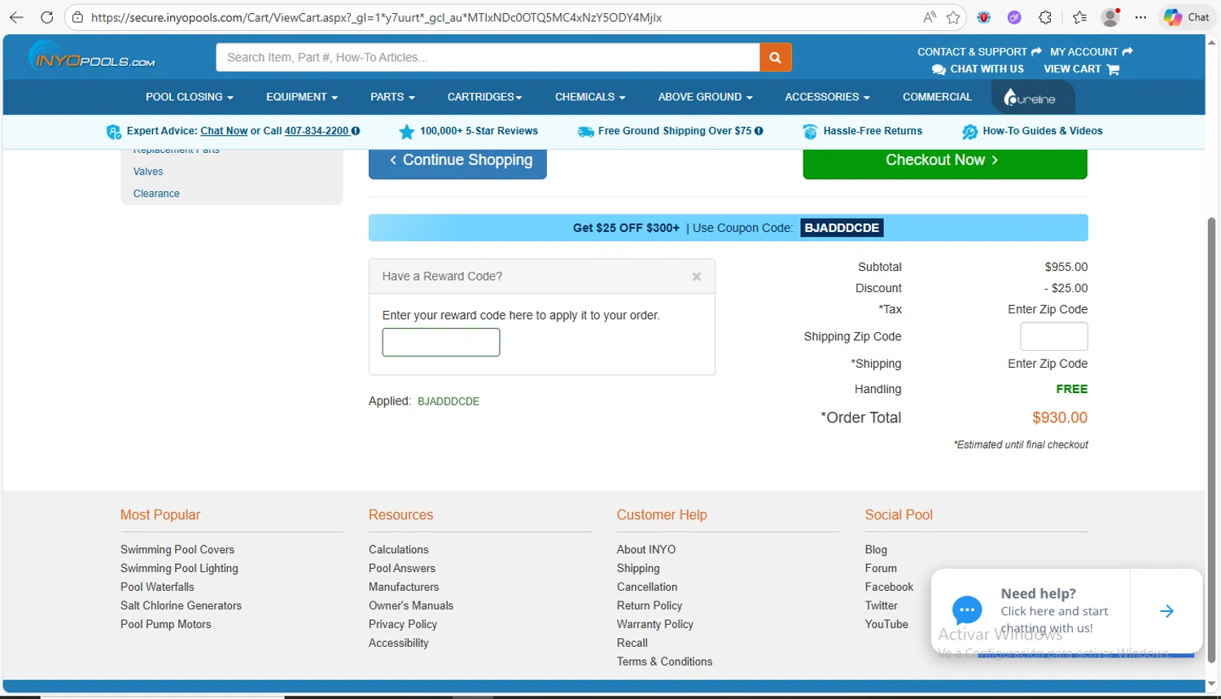Click applied coupon BJADDDCDE text
Viewport: 1221px width, 699px height.
pos(449,401)
